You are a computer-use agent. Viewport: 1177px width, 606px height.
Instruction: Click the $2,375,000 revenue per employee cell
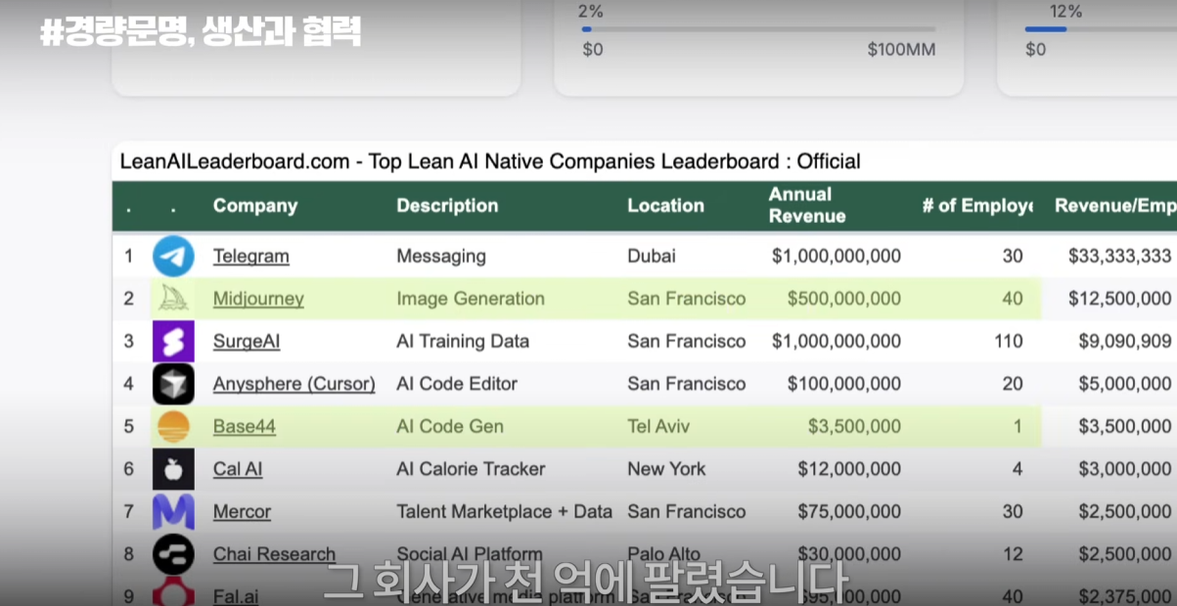click(x=1125, y=596)
